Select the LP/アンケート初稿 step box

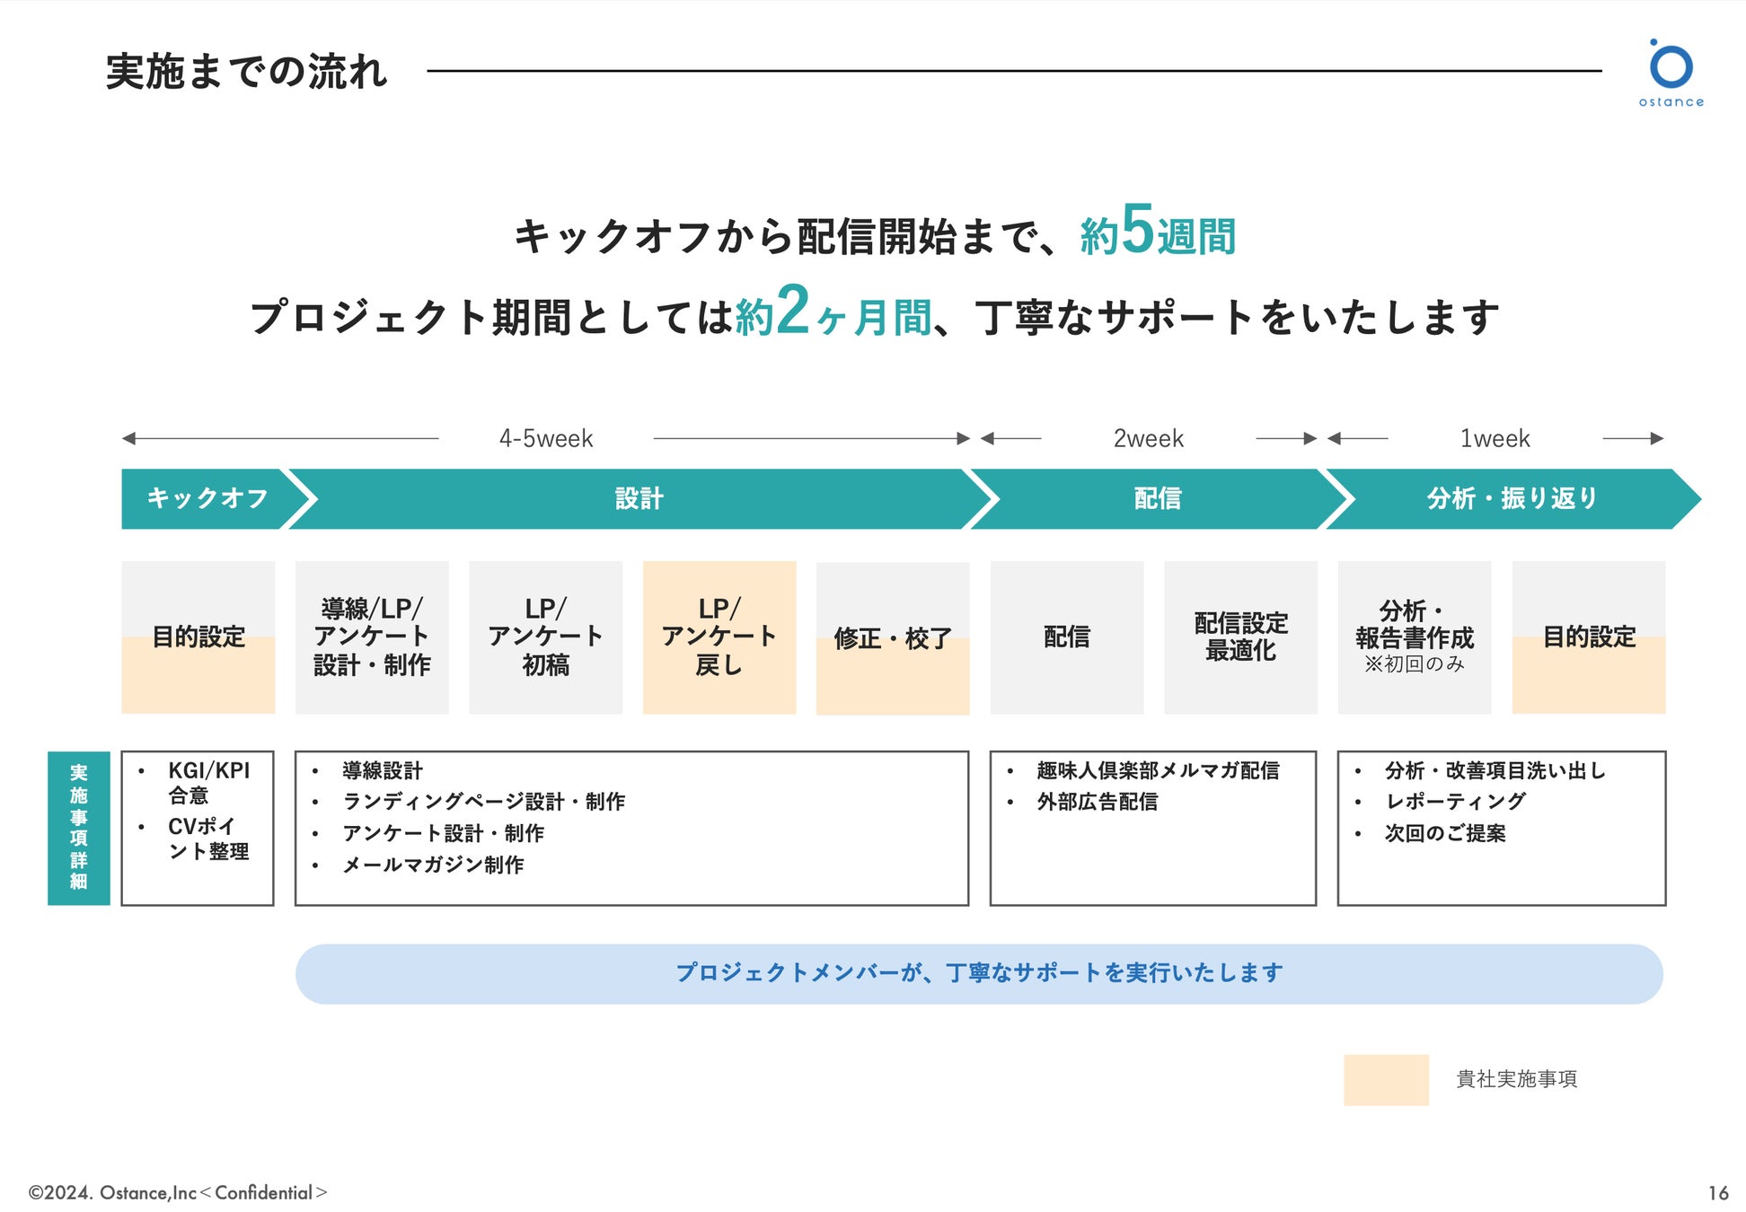point(545,637)
